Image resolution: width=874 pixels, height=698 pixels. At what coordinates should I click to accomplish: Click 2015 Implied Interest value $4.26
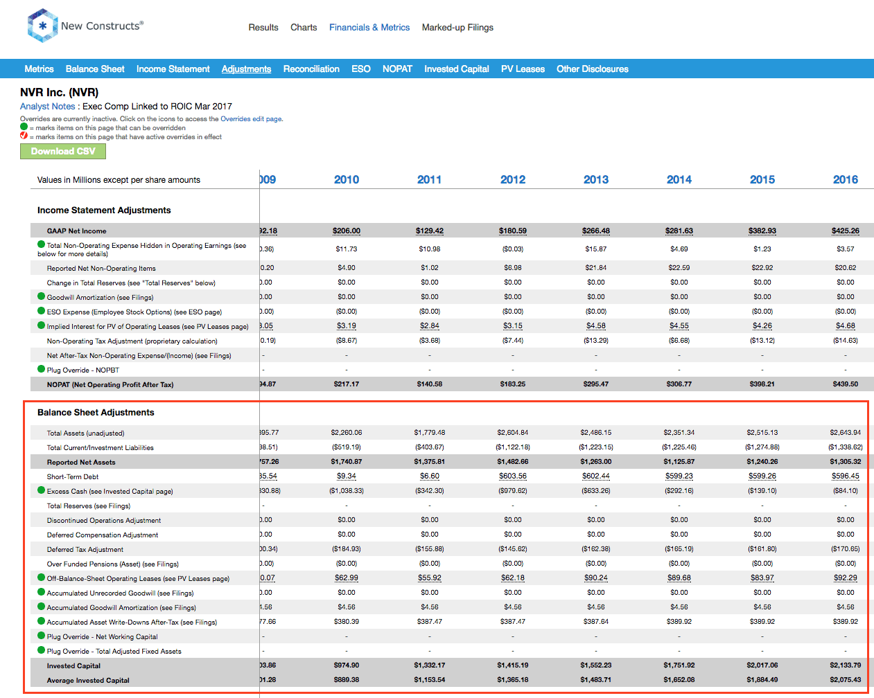pos(762,326)
